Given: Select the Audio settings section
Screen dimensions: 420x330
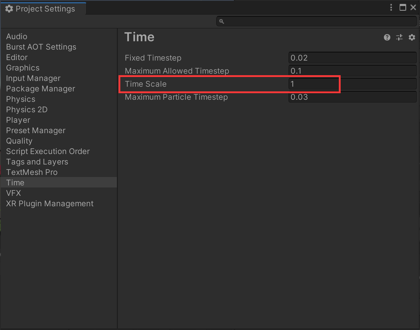Looking at the screenshot, I should tap(16, 36).
